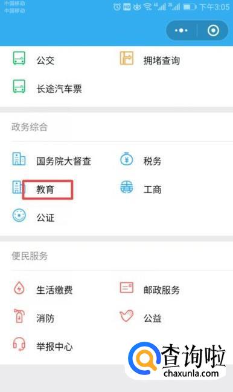Tap the water drop icon beside 生活缴费

[19, 288]
